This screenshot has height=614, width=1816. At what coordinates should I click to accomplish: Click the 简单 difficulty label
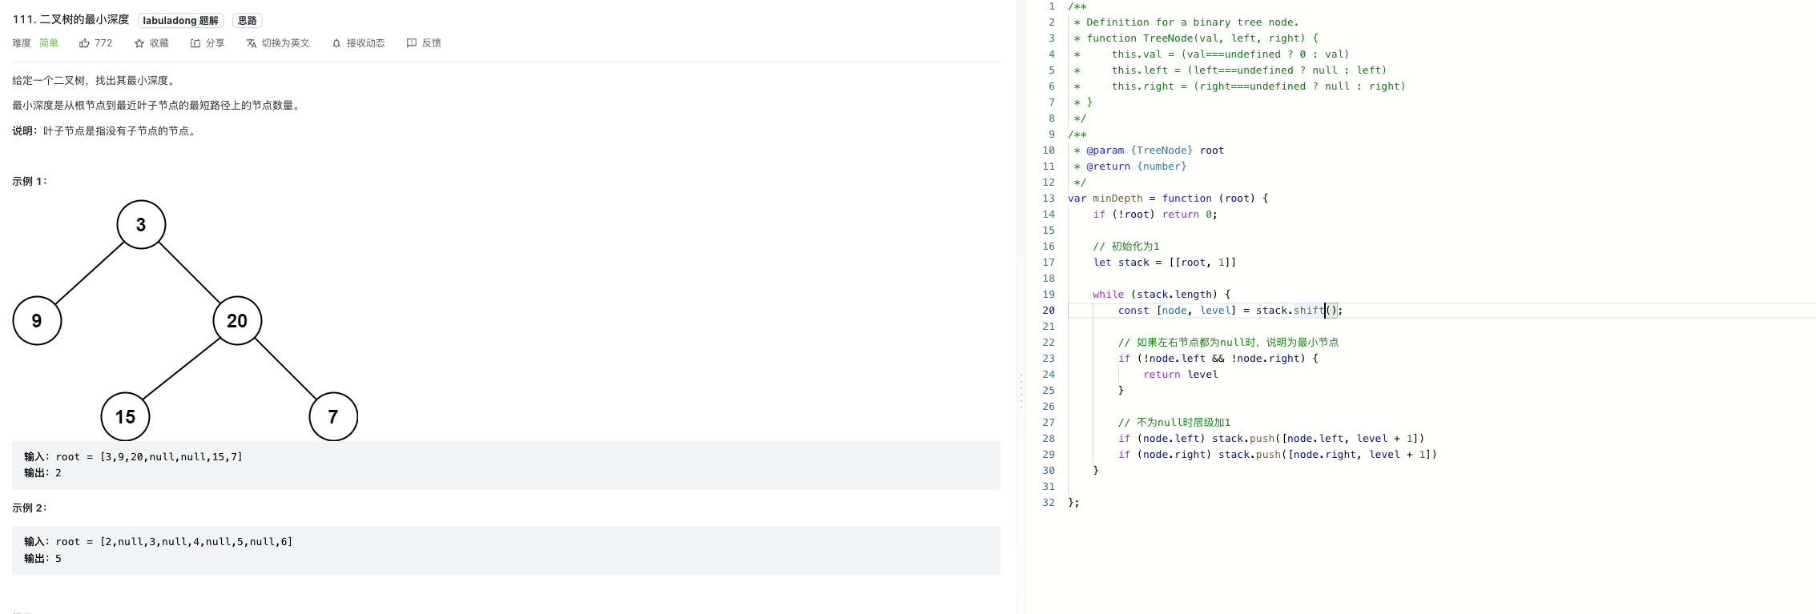point(49,43)
